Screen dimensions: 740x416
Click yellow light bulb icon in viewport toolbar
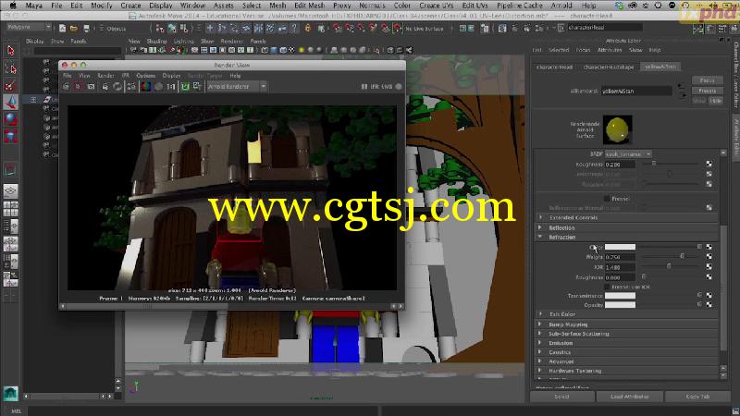tap(302, 50)
